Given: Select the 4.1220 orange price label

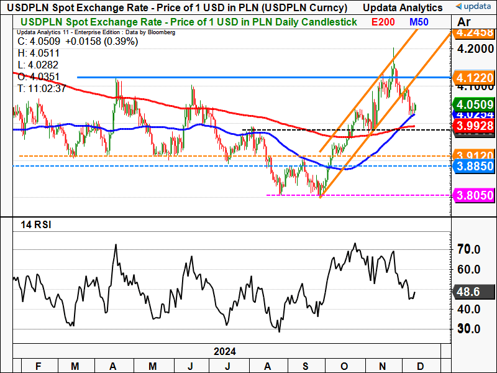Looking at the screenshot, I should coord(474,78).
